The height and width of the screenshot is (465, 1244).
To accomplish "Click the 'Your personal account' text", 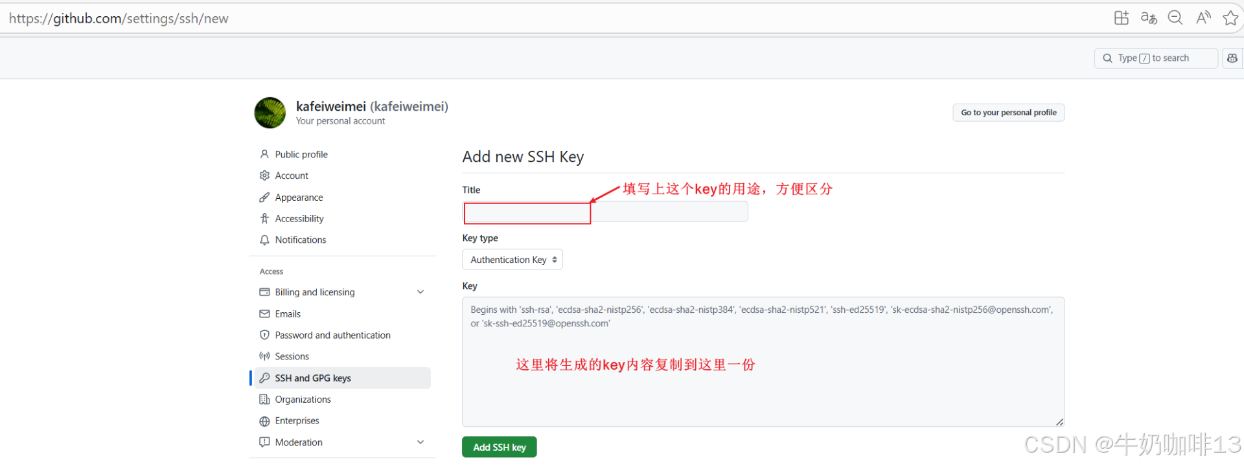I will point(340,121).
